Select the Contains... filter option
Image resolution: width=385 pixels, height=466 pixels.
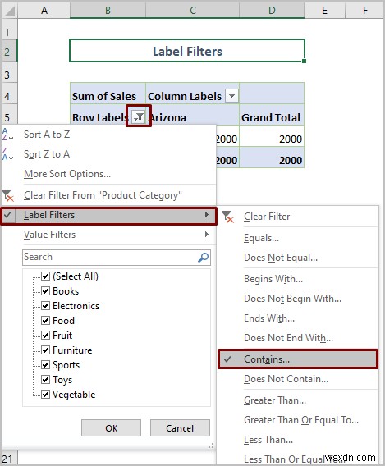pyautogui.click(x=298, y=359)
